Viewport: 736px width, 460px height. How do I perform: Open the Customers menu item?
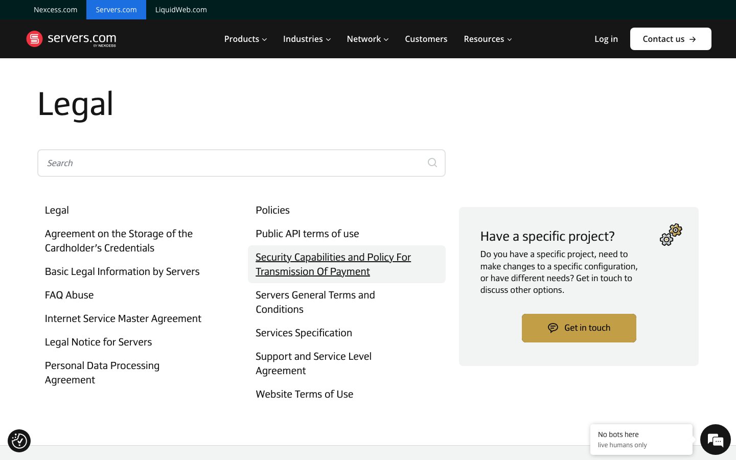pyautogui.click(x=426, y=39)
